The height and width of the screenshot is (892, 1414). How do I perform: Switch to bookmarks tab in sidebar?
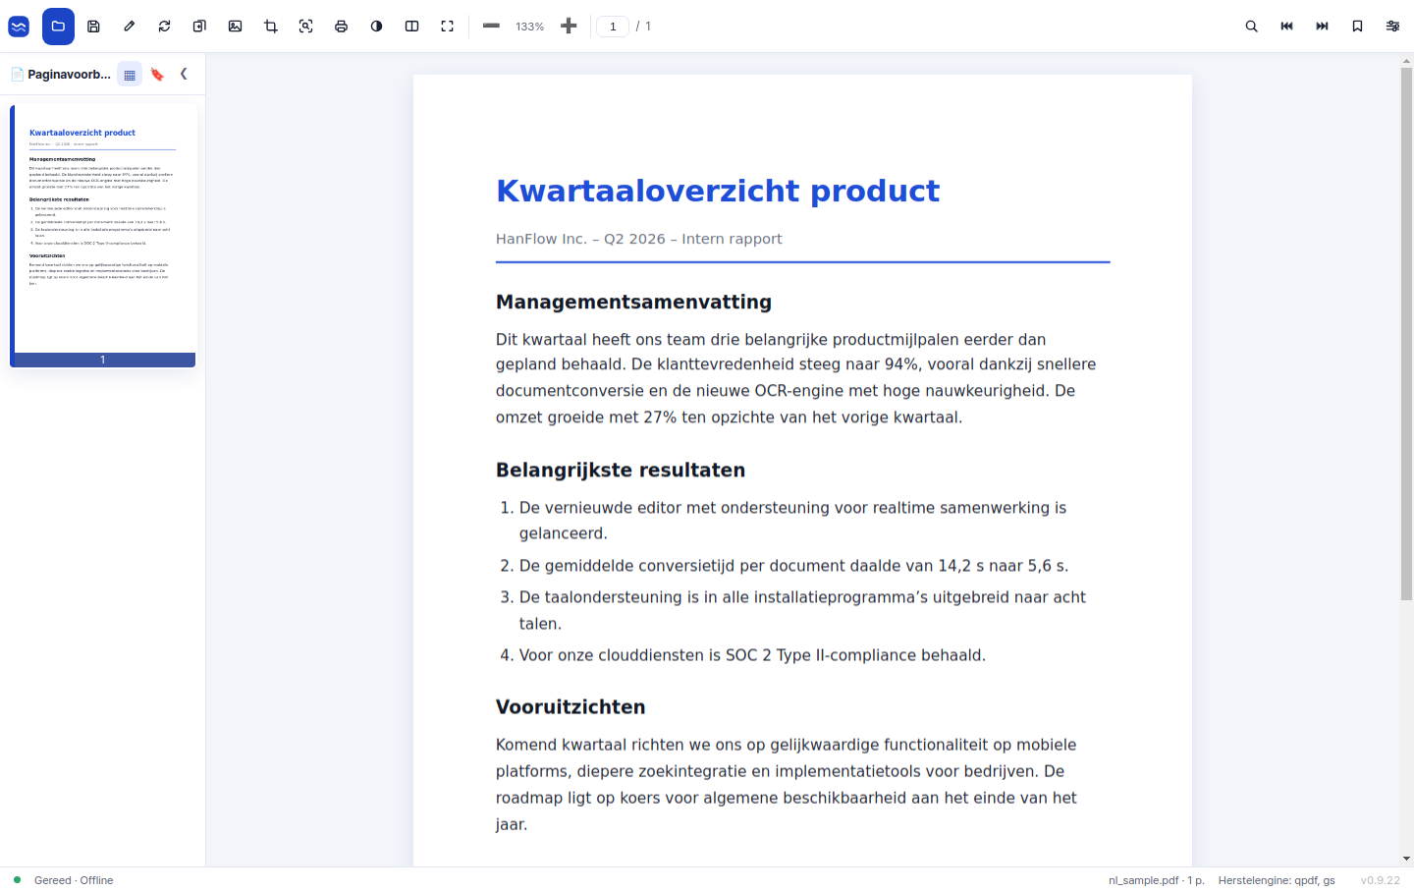pos(157,75)
